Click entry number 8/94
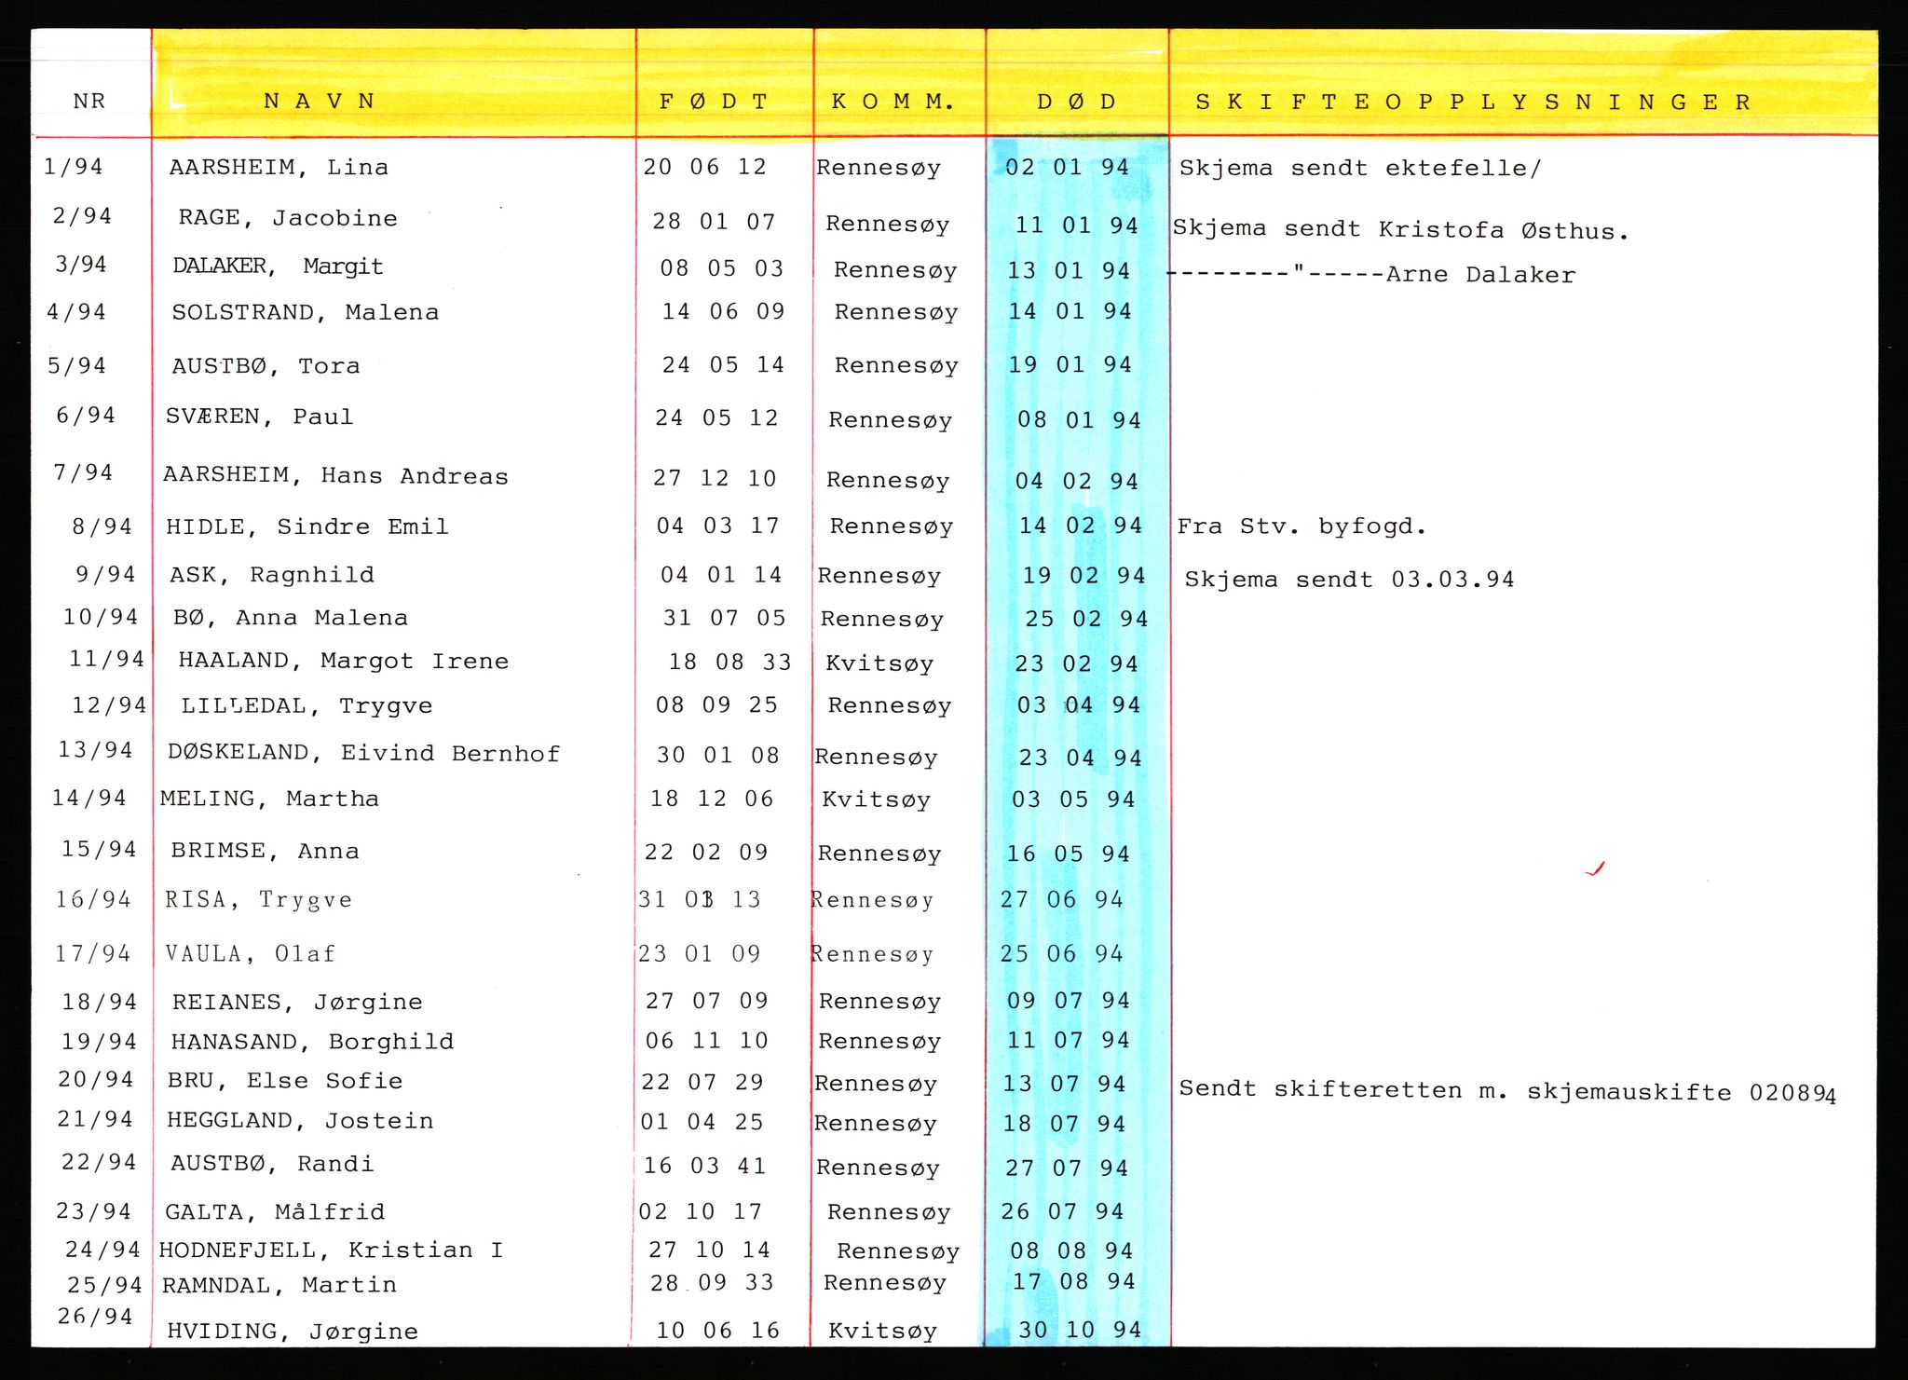Image resolution: width=1908 pixels, height=1380 pixels. pyautogui.click(x=102, y=526)
